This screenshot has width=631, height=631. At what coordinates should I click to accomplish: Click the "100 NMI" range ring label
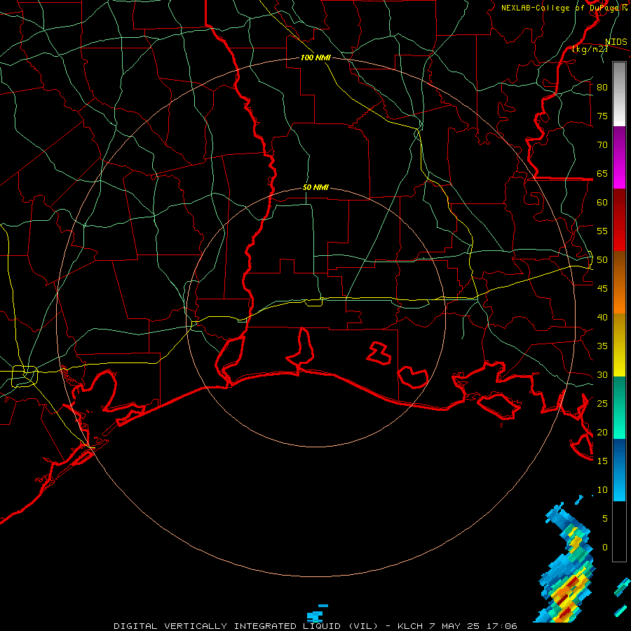click(x=315, y=58)
